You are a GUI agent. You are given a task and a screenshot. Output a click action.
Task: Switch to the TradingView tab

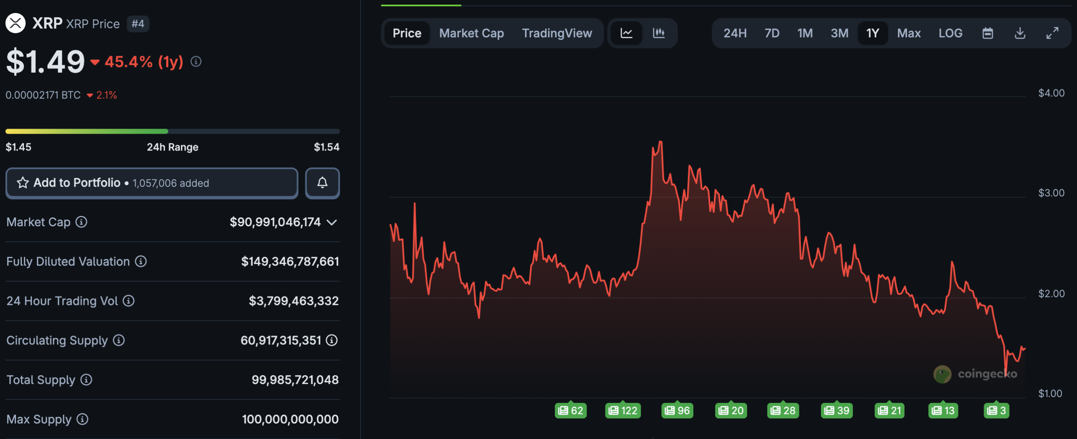point(557,33)
